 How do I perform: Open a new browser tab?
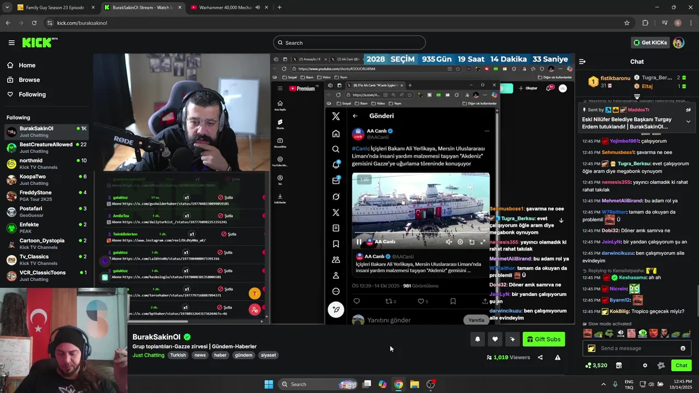279,8
